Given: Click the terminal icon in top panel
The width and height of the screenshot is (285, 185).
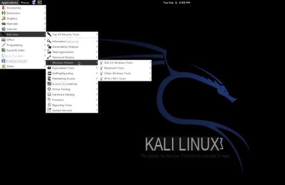Looking at the screenshot, I should 40,2.
